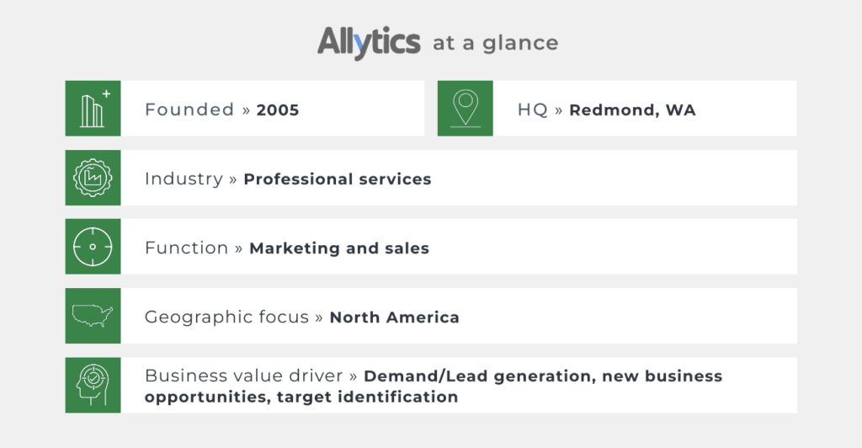Click the Geographic focus USA map icon
This screenshot has height=448, width=862.
(x=93, y=316)
